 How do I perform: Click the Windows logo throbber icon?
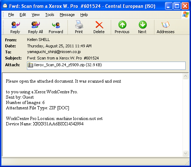tap(186, 15)
